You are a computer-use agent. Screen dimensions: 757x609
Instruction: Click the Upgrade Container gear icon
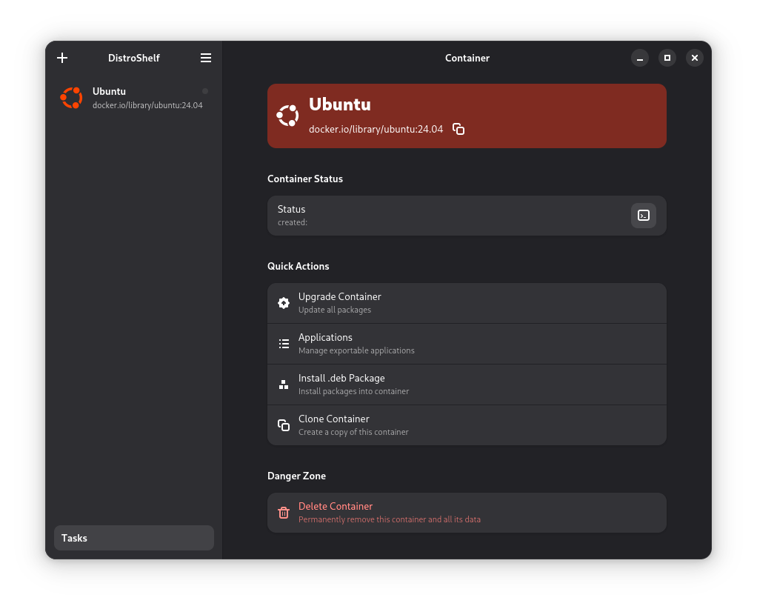(x=284, y=303)
